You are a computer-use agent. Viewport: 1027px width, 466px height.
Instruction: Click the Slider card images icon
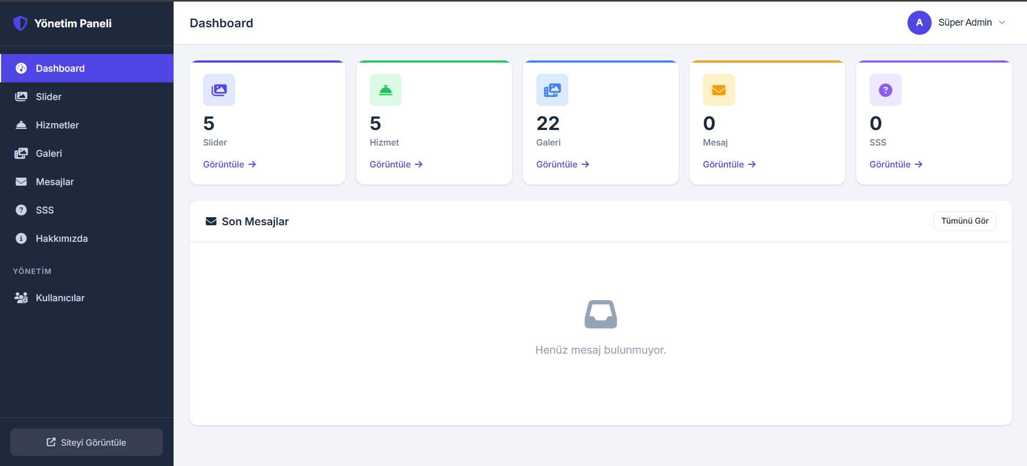click(219, 90)
